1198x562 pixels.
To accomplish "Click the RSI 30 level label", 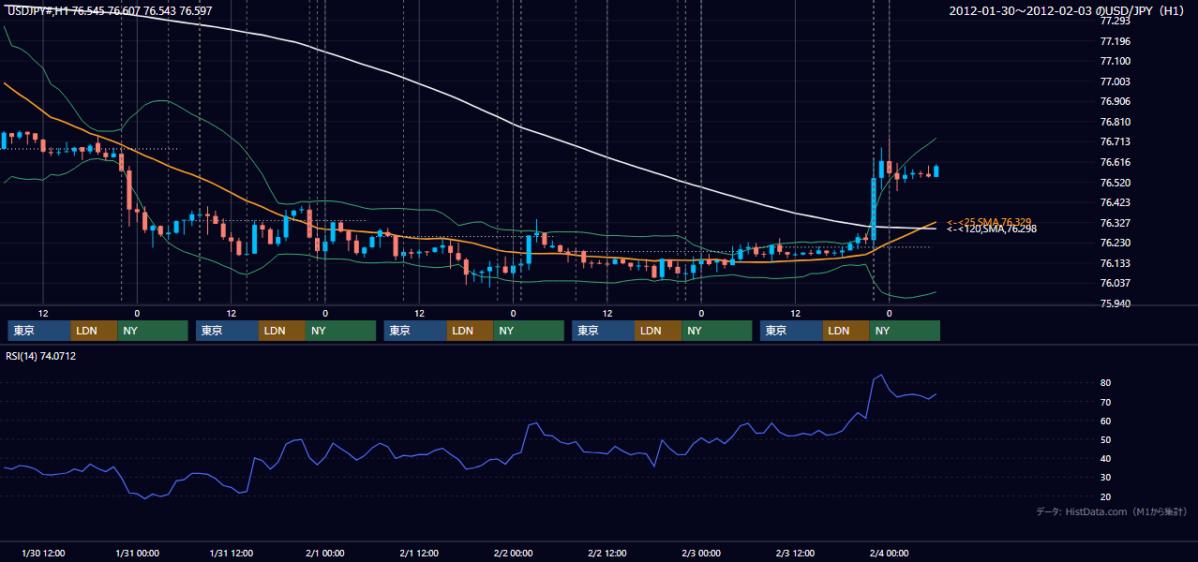I will click(x=1105, y=478).
